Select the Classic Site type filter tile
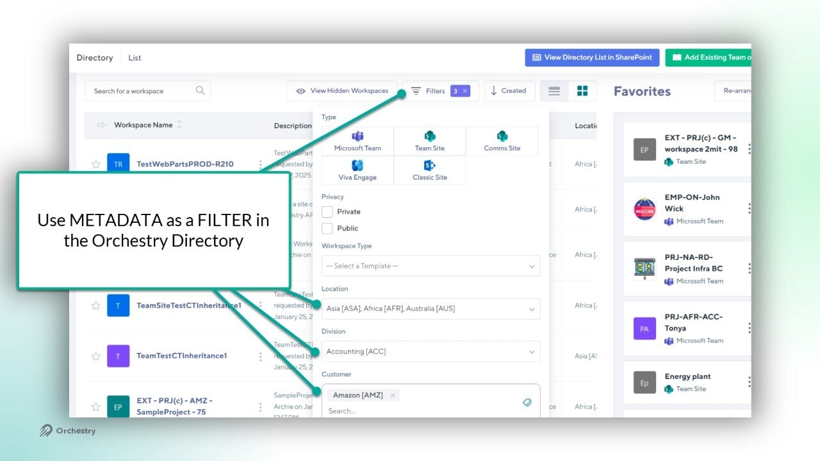 tap(430, 171)
